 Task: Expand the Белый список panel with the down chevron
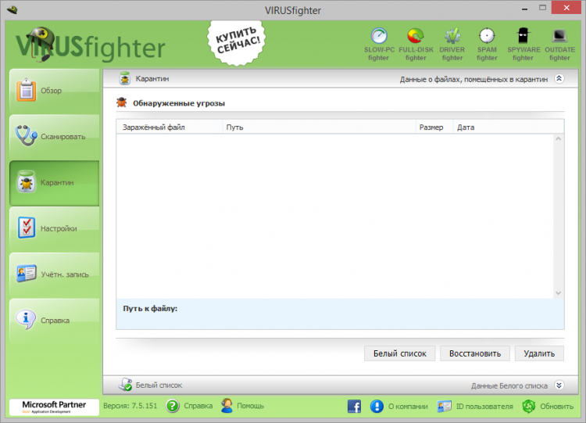[x=559, y=385]
